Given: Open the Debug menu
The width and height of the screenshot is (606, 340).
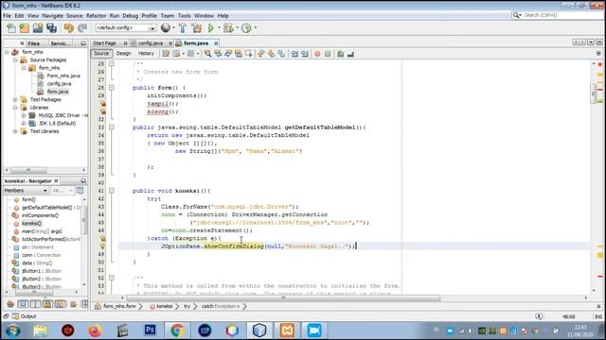Looking at the screenshot, I should coord(131,16).
